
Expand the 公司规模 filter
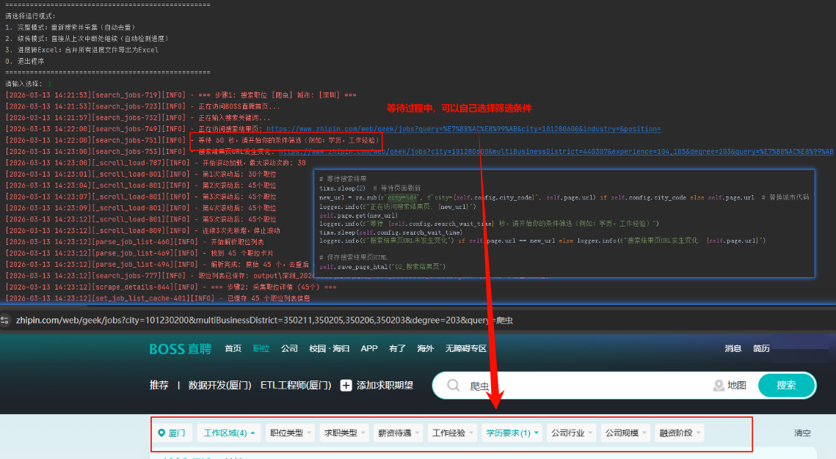[625, 433]
